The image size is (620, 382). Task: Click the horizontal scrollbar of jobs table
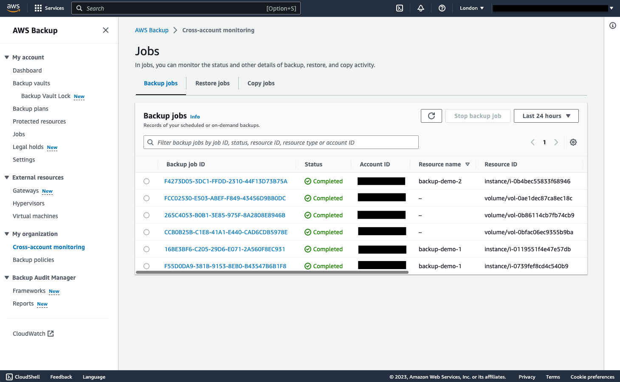(x=272, y=272)
